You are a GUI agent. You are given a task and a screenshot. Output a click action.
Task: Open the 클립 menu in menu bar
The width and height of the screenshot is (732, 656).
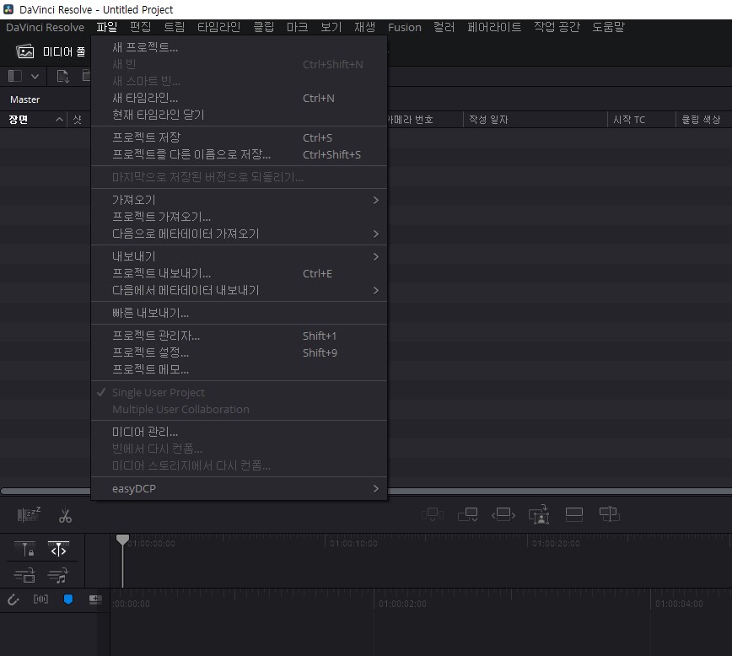[264, 27]
